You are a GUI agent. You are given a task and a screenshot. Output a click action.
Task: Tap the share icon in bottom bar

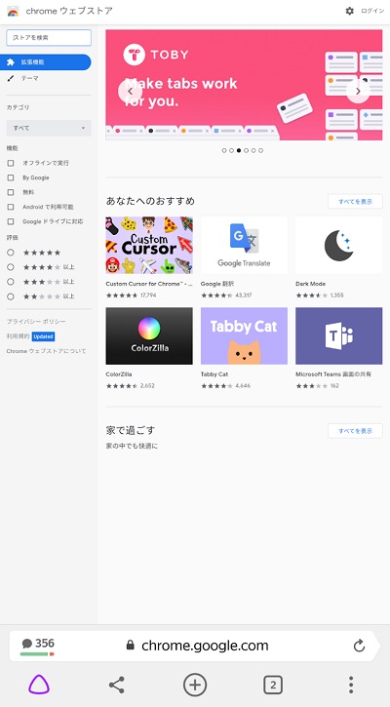(117, 685)
